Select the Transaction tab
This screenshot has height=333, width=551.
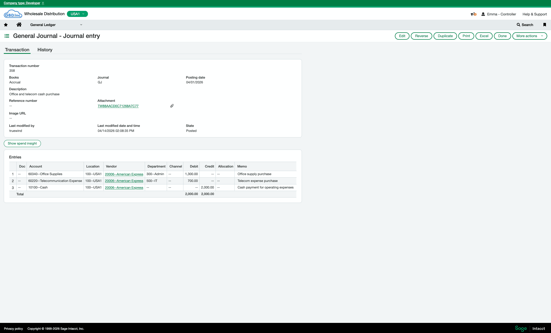[17, 50]
